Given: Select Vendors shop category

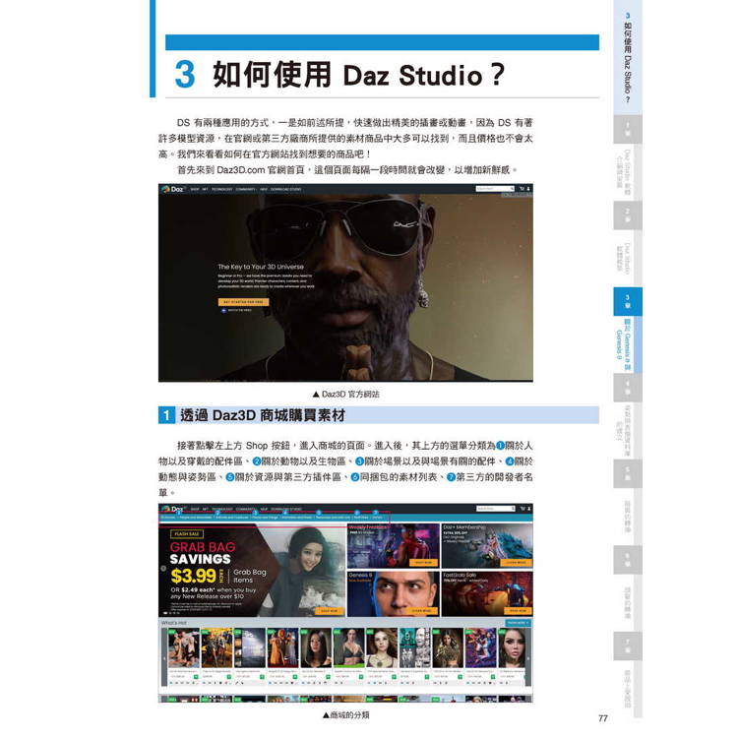Looking at the screenshot, I should click(x=377, y=518).
